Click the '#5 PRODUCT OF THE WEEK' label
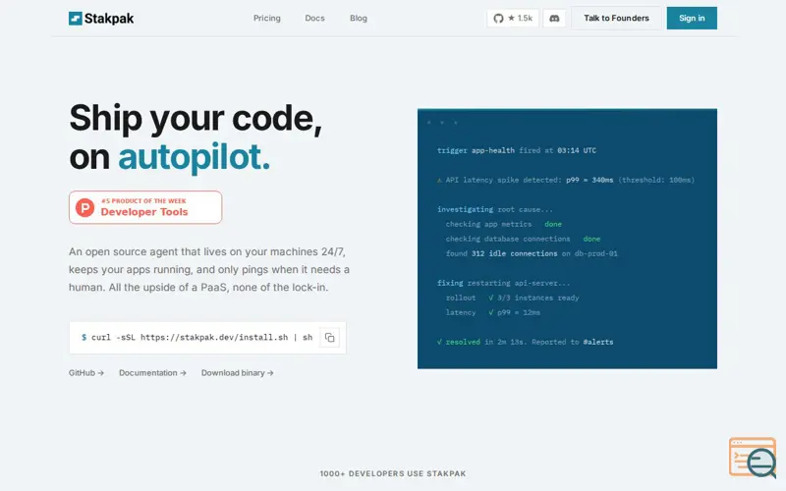 143,201
